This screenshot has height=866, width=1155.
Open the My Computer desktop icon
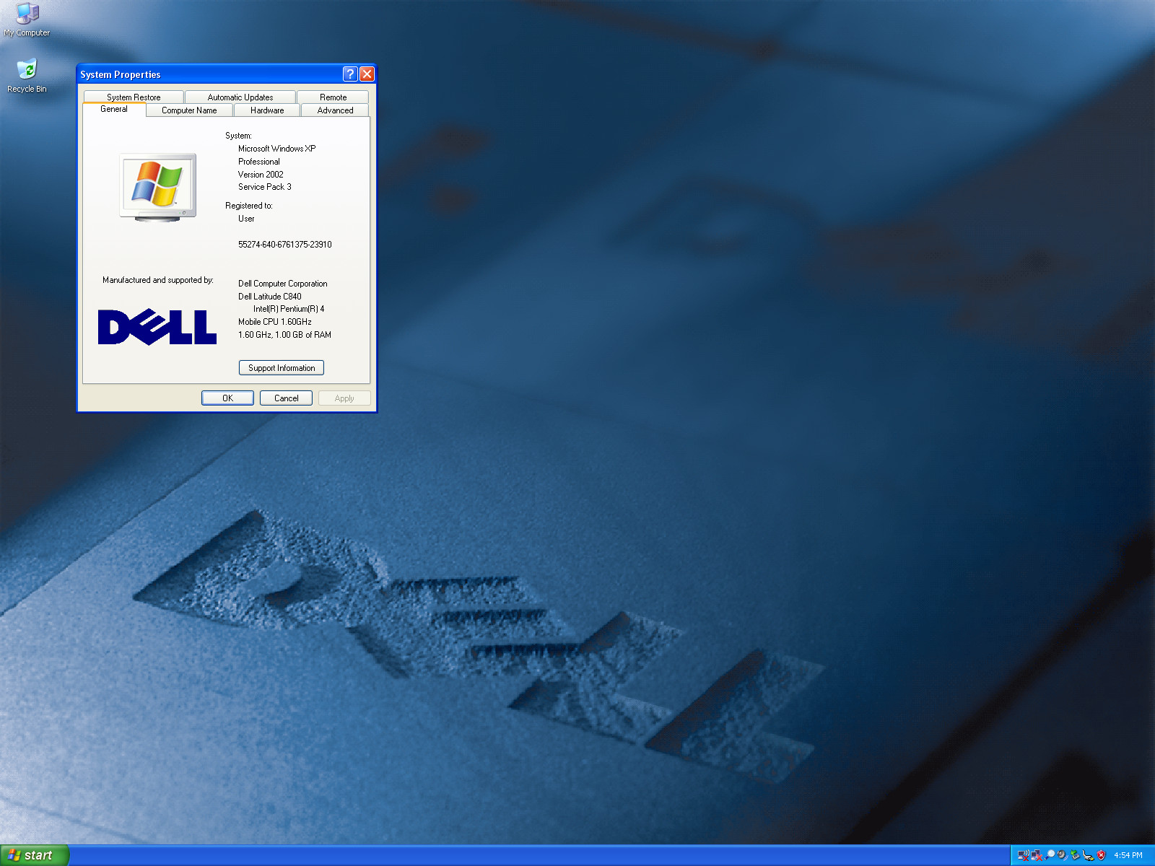(27, 19)
